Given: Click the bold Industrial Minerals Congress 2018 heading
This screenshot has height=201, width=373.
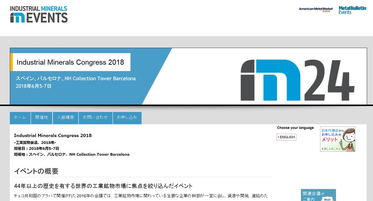Looking at the screenshot, I should click(x=53, y=136).
